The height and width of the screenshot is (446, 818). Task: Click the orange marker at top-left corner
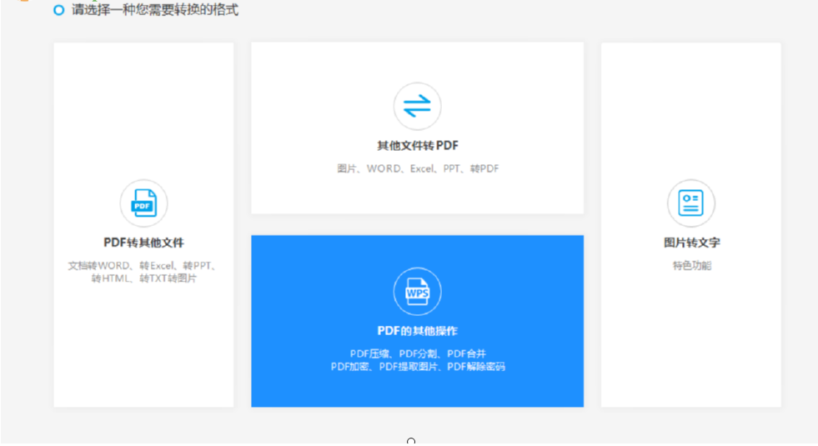(23, 2)
